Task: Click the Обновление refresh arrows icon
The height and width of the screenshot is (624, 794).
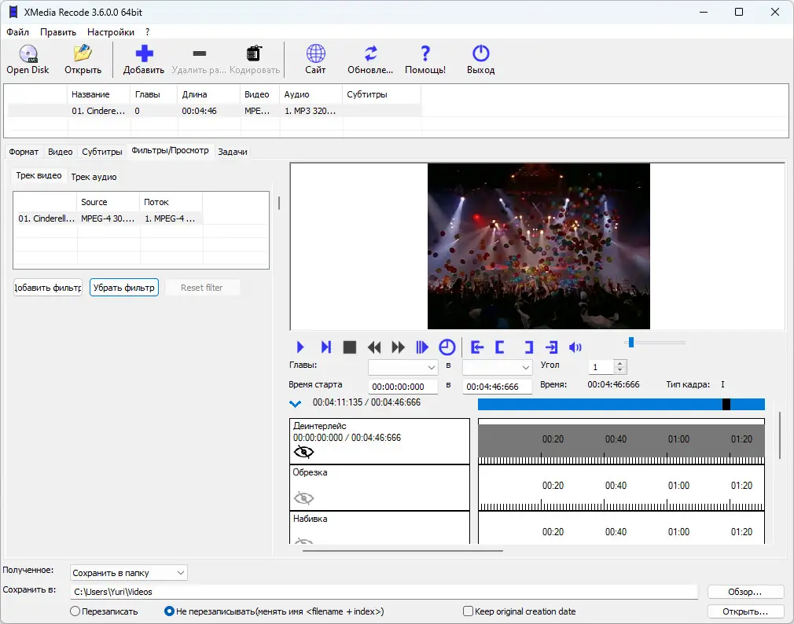Action: (x=370, y=54)
